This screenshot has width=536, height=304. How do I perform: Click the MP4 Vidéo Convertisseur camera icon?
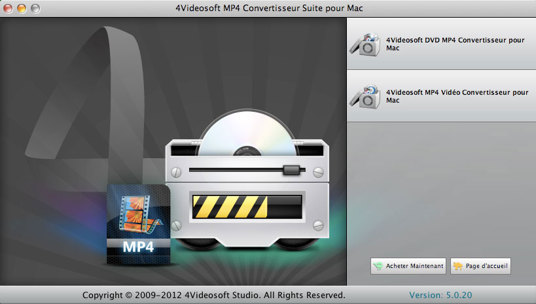366,96
